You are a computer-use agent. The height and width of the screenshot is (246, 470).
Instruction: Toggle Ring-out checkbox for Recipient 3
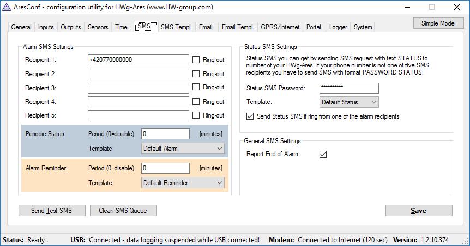(196, 87)
